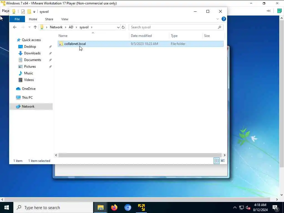284x213 pixels.
Task: Open the VMware Player menu
Action: coord(6,11)
